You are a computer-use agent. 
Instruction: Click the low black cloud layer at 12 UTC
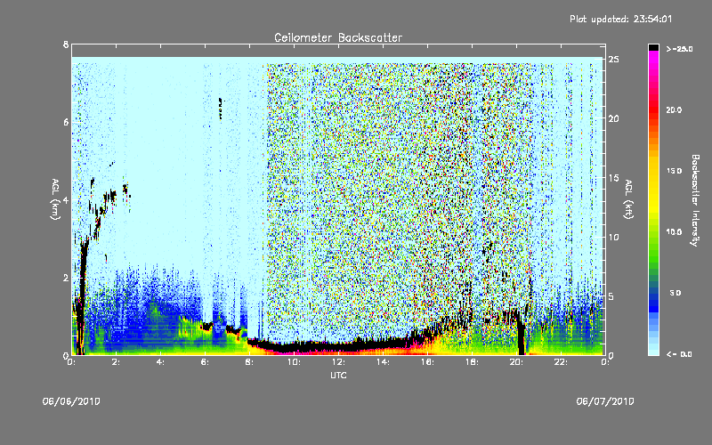pyautogui.click(x=338, y=345)
